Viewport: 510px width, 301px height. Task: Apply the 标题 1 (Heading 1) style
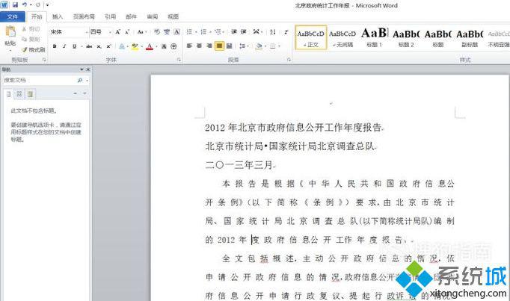[375, 37]
